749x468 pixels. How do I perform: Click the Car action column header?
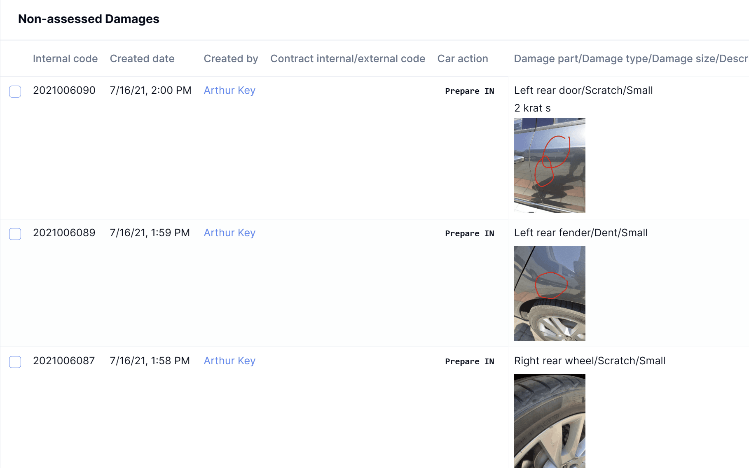tap(463, 59)
